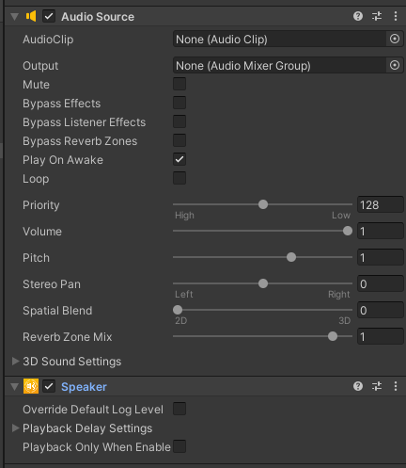
Task: Click the Audio Source speaker icon
Action: (31, 16)
